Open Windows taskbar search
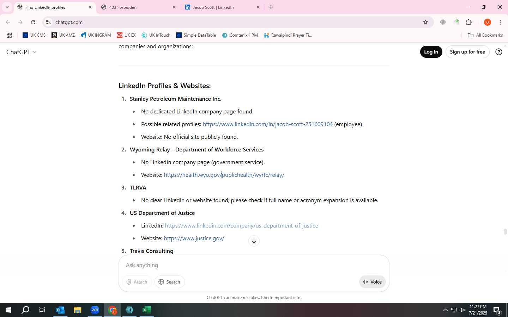 [x=25, y=310]
